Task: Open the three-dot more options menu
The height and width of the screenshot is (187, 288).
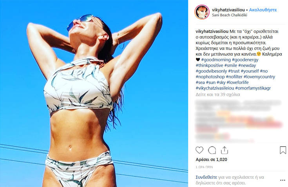Action: (283, 180)
